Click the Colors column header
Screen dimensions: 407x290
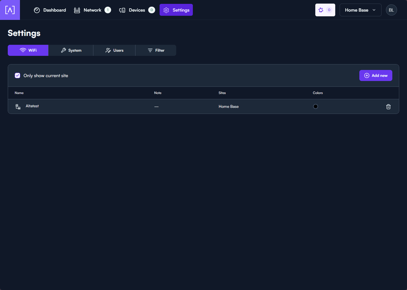point(318,93)
